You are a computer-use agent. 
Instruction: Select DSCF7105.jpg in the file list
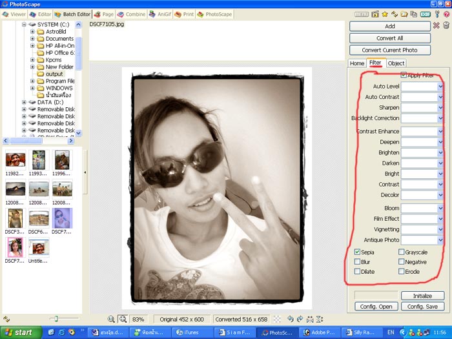(107, 25)
